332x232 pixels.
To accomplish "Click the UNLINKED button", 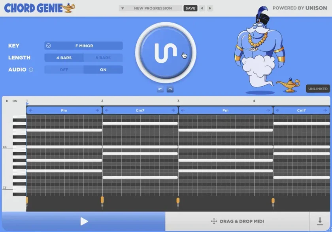I will (x=318, y=89).
